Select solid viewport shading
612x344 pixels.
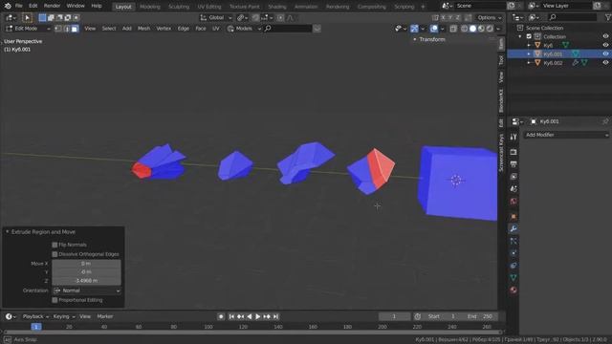(x=472, y=29)
